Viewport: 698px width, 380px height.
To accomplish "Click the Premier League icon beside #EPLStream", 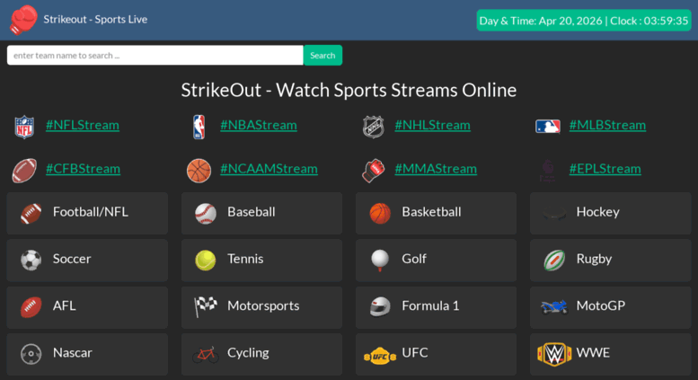I will point(548,171).
